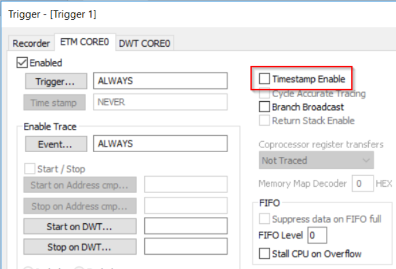Open the Coprocessor register transfers dropdown
The height and width of the screenshot is (269, 396).
click(x=316, y=160)
